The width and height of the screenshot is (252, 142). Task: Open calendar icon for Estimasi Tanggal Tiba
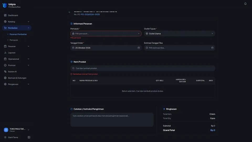click(212, 48)
